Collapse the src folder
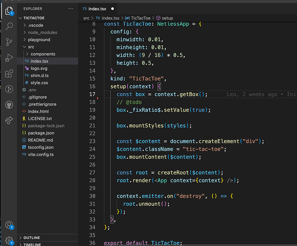The width and height of the screenshot is (297, 246). tap(24, 47)
